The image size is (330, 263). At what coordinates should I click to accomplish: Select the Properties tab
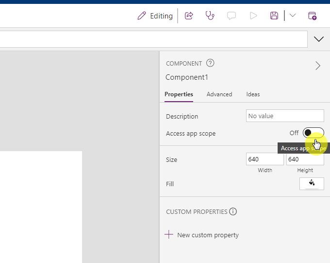coord(179,94)
